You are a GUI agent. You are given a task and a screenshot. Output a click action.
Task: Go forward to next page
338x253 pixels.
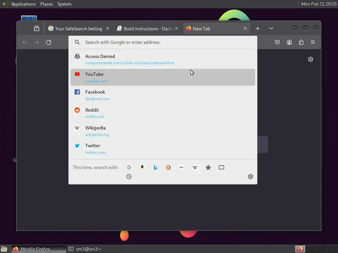click(x=37, y=42)
